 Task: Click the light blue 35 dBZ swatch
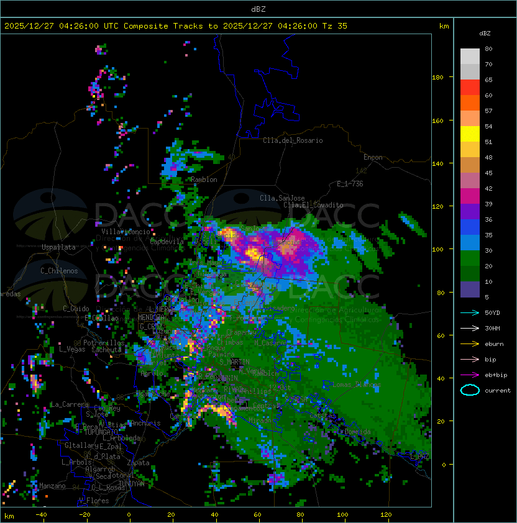point(470,243)
